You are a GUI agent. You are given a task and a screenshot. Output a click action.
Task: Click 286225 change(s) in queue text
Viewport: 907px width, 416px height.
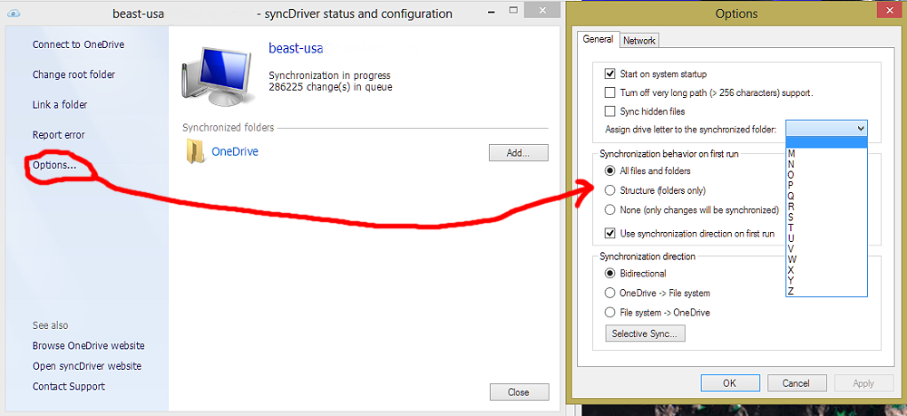click(330, 87)
